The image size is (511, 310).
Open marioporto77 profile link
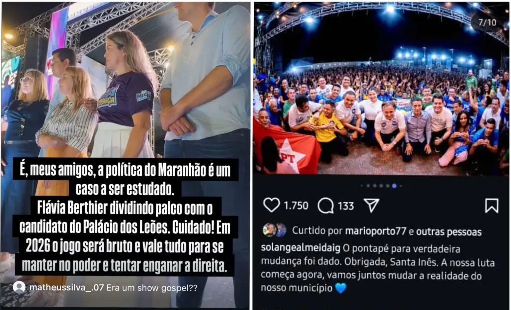[x=376, y=232]
